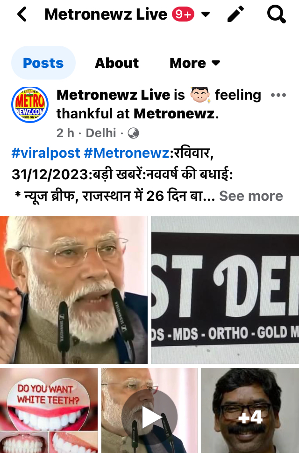Play the video thumbnail
The height and width of the screenshot is (453, 299).
[x=149, y=410]
